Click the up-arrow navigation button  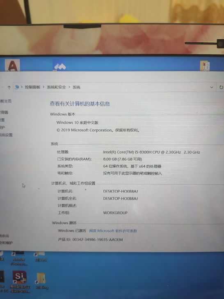pos(9,87)
